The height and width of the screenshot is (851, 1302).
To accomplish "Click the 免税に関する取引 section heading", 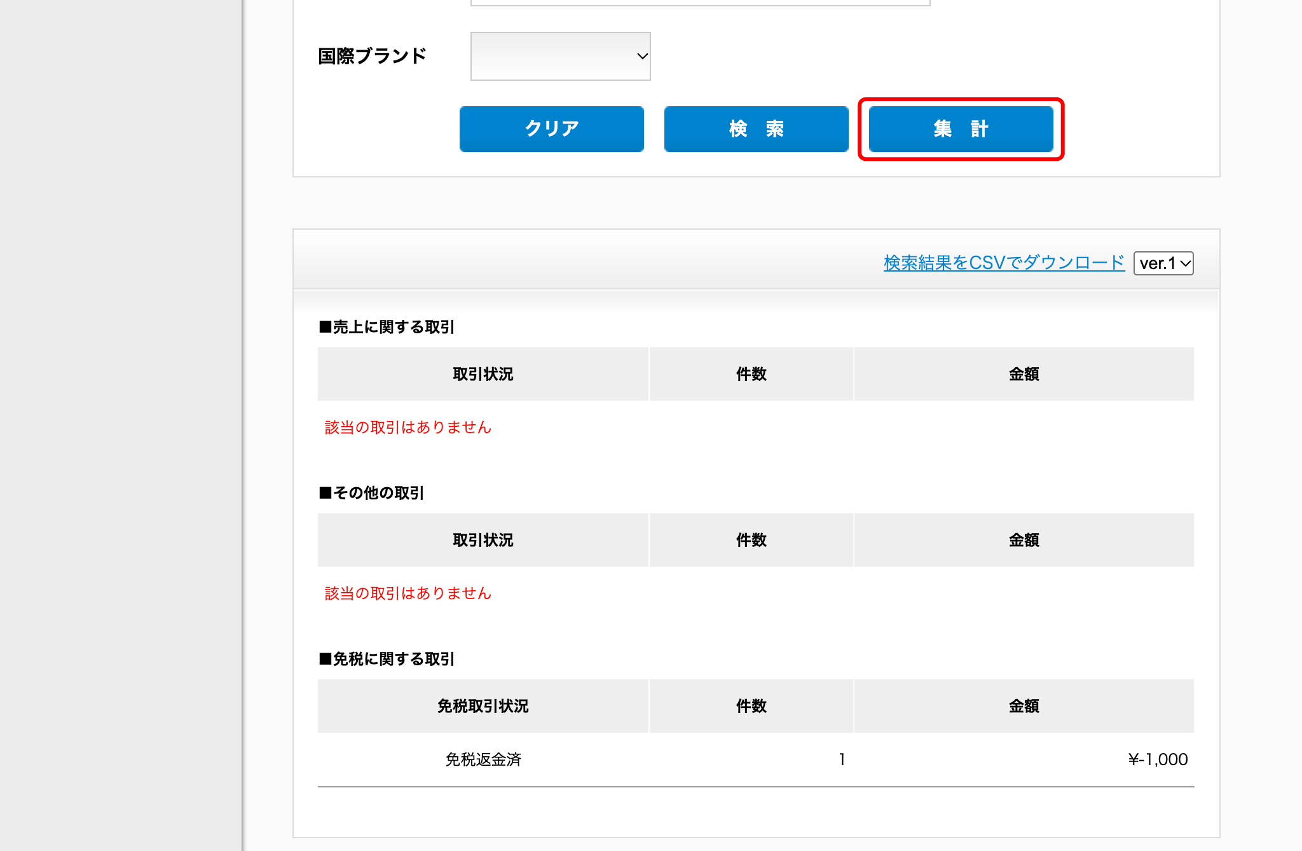I will (x=387, y=659).
